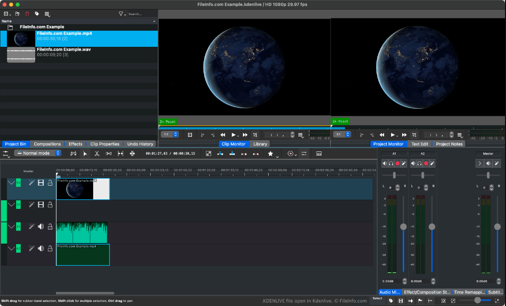This screenshot has height=306, width=506.
Task: Click the star favorite effects icon
Action: click(270, 154)
